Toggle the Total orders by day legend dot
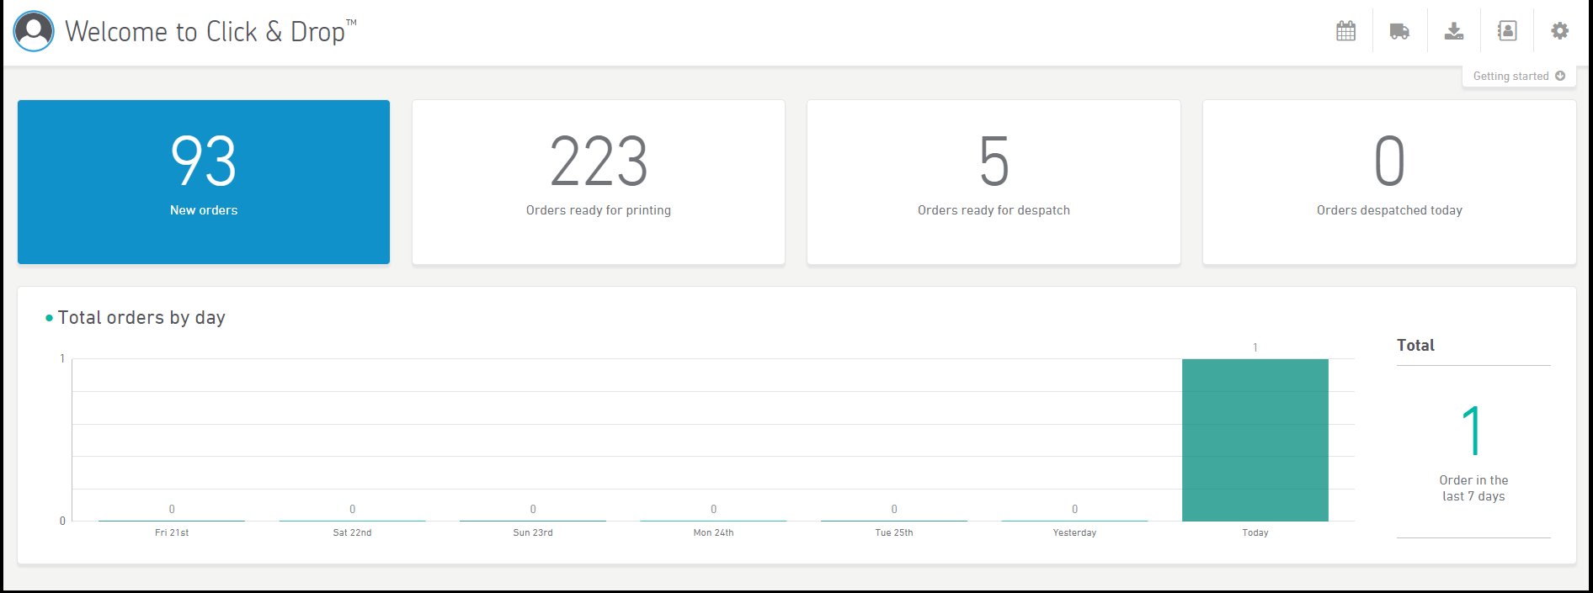 click(x=50, y=318)
